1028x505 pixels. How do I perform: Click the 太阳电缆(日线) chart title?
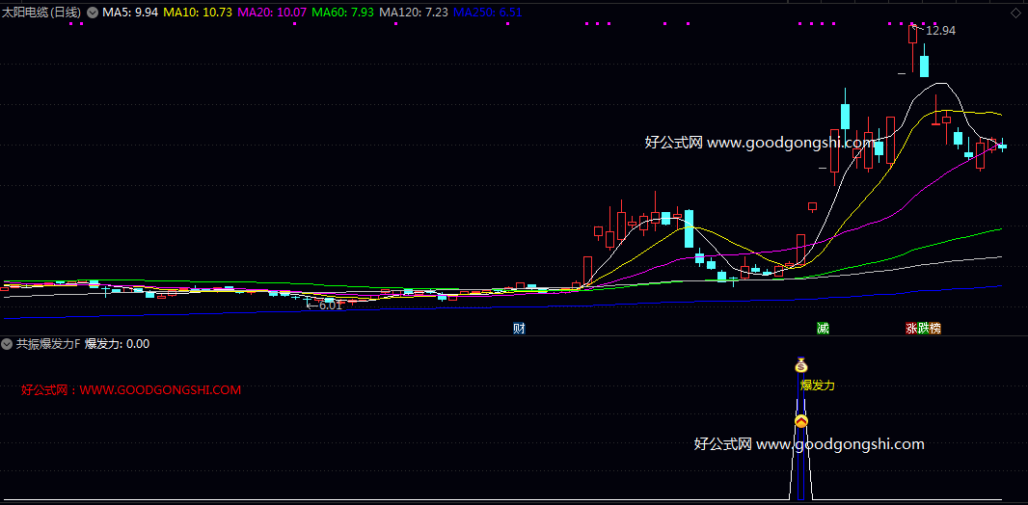[41, 12]
